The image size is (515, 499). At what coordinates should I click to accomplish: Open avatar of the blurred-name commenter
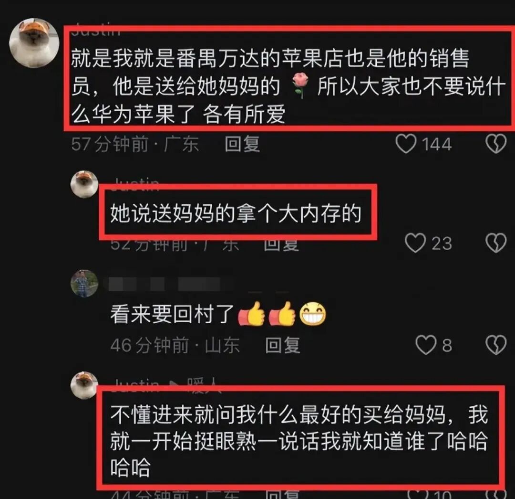[84, 284]
